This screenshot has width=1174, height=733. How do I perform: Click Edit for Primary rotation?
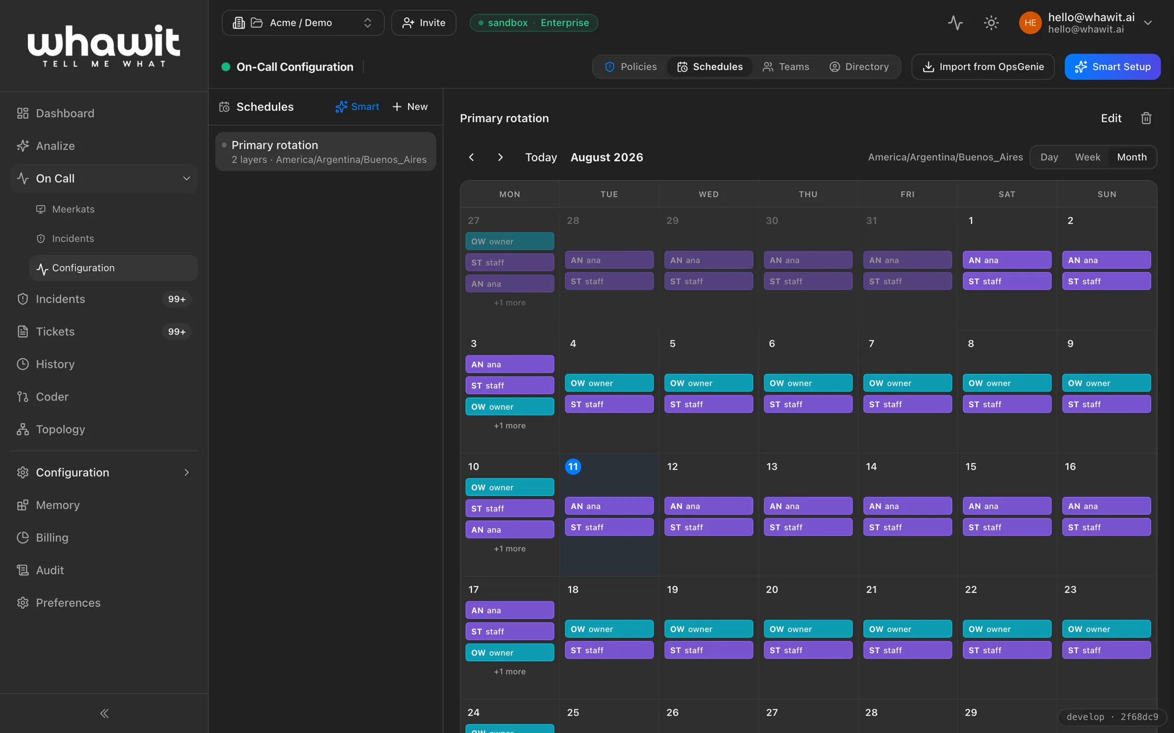coord(1111,118)
